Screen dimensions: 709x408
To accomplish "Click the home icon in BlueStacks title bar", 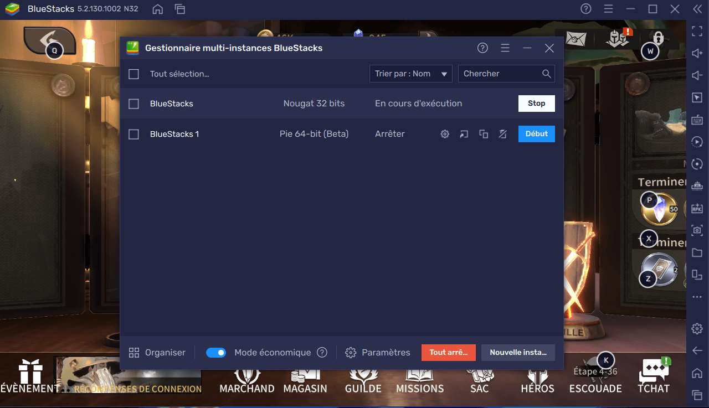I will pos(158,9).
